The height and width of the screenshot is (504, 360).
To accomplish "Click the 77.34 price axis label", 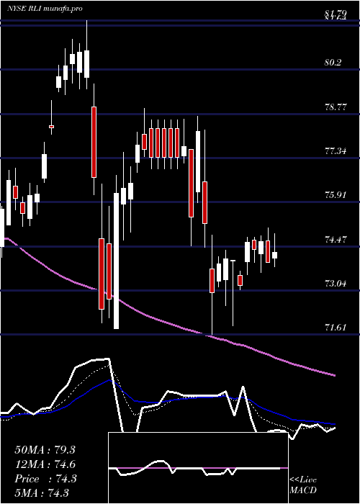I will click(x=336, y=150).
